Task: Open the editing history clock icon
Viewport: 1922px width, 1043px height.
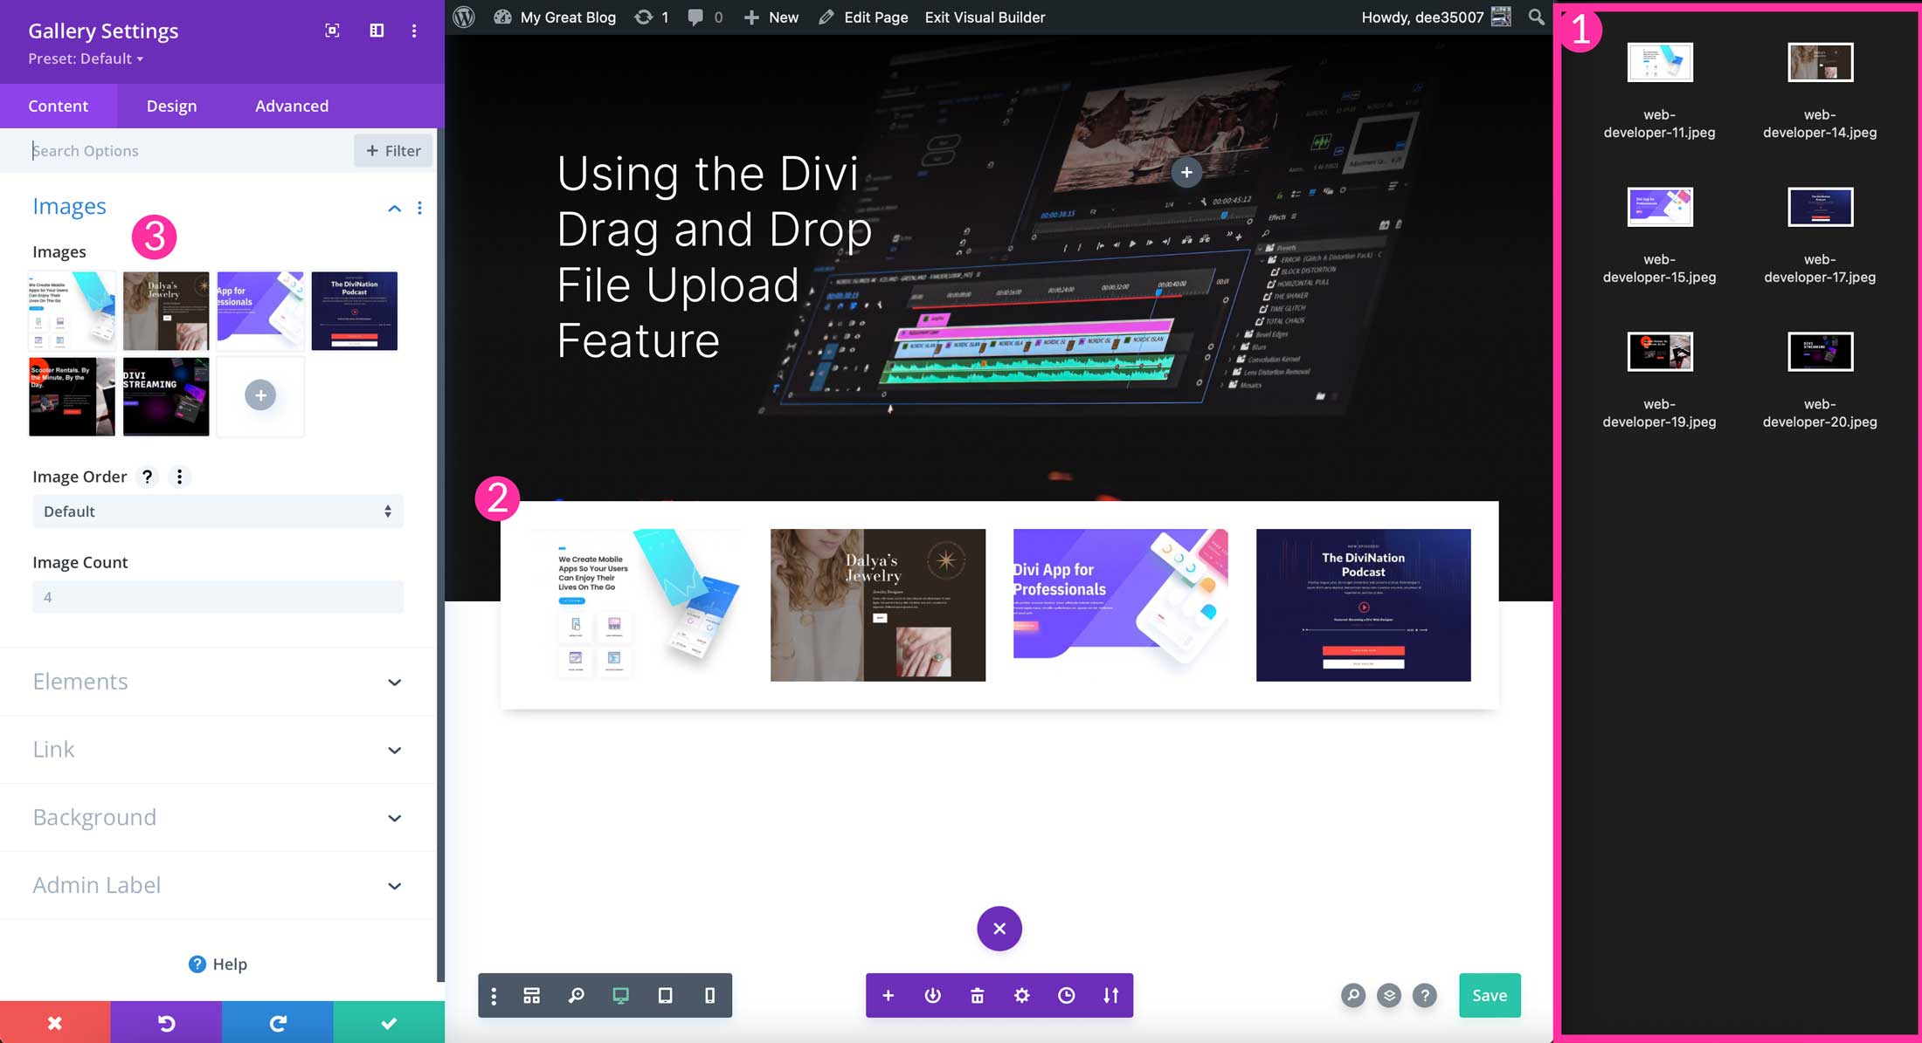Action: [x=1066, y=995]
